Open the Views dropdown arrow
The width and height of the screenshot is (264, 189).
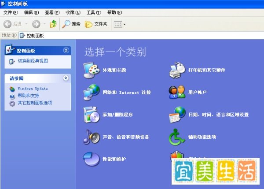(125, 24)
